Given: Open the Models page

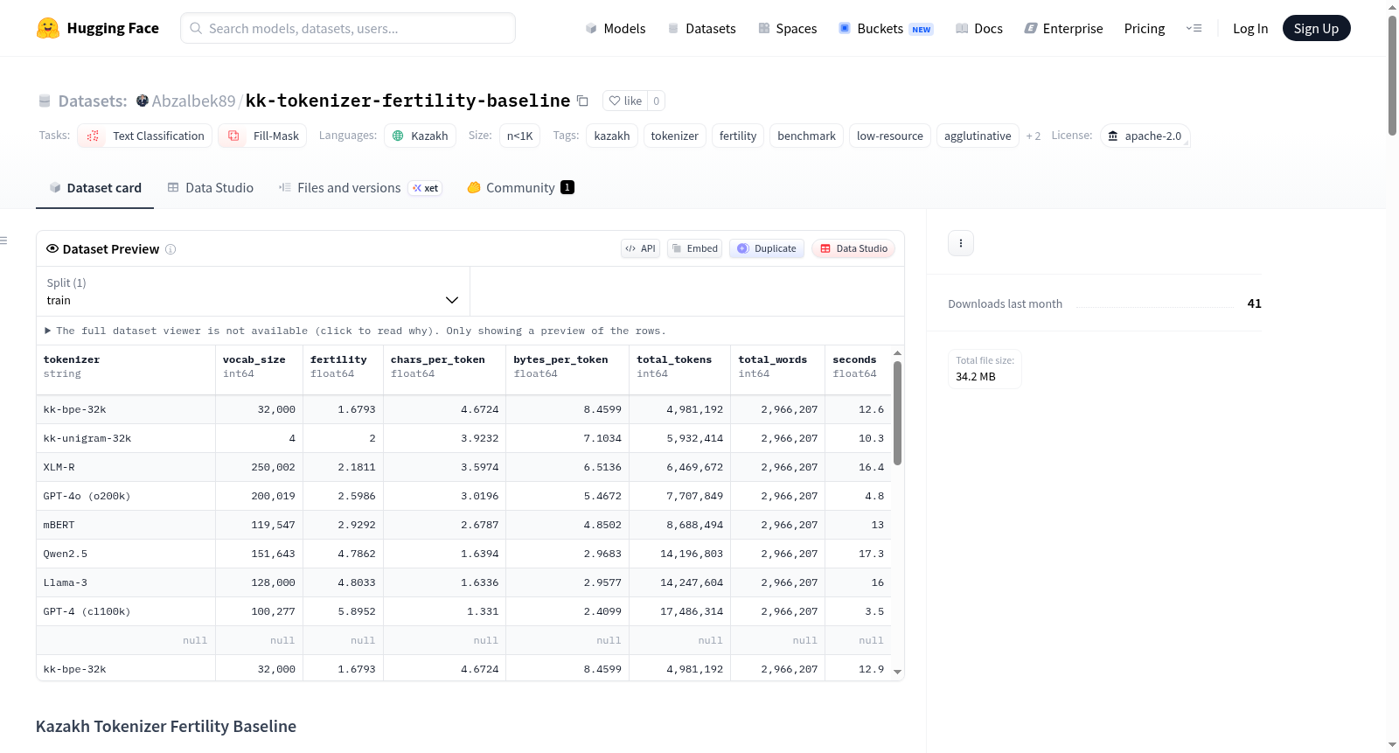Looking at the screenshot, I should tap(616, 28).
